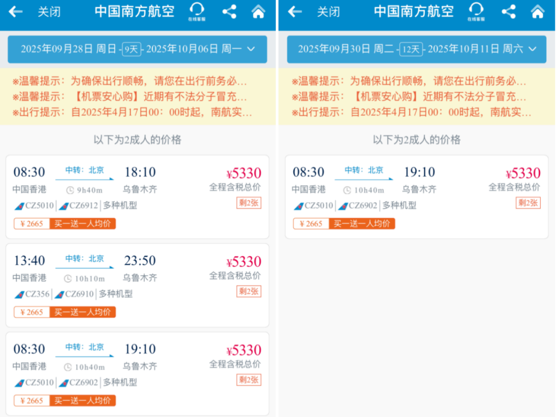Tap 关闭 in the right screen header
This screenshot has width=556, height=417.
(x=328, y=12)
